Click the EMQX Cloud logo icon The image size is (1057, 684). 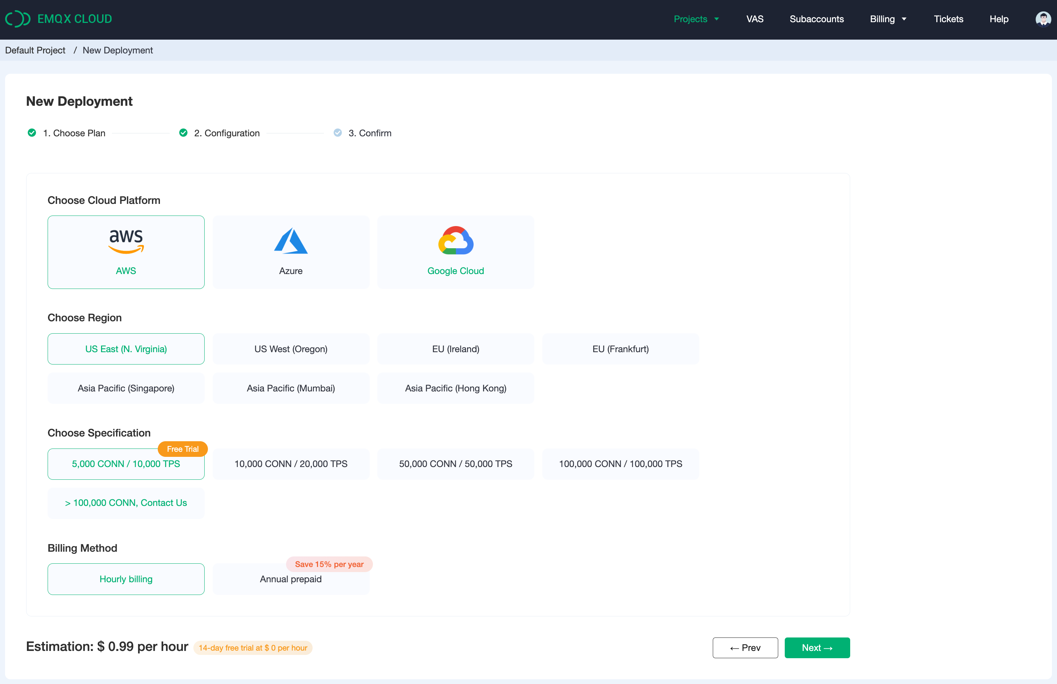(x=18, y=19)
